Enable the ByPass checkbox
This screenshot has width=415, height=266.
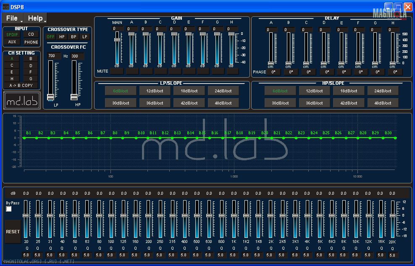[9, 209]
